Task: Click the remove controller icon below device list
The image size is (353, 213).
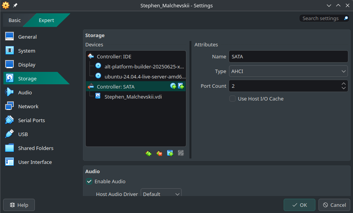Action: coord(159,153)
